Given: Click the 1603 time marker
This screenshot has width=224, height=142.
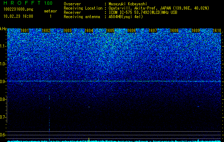Looking at the screenshot, I should coord(67,31).
